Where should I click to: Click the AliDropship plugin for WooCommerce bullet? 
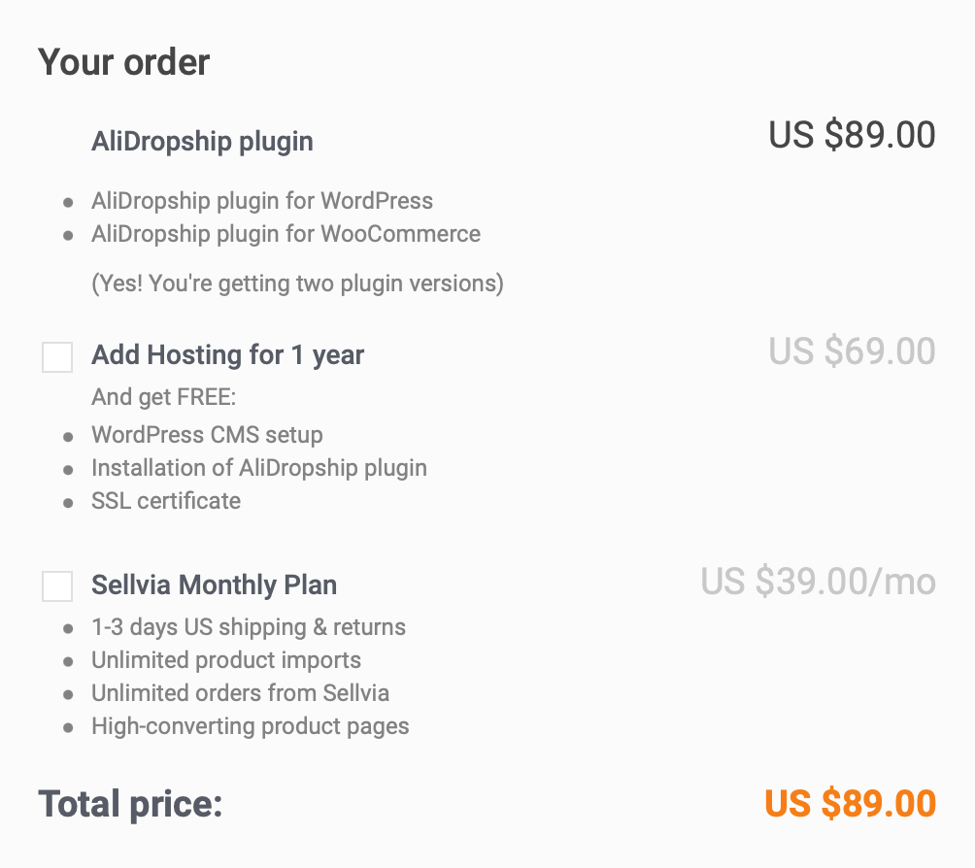coord(286,234)
